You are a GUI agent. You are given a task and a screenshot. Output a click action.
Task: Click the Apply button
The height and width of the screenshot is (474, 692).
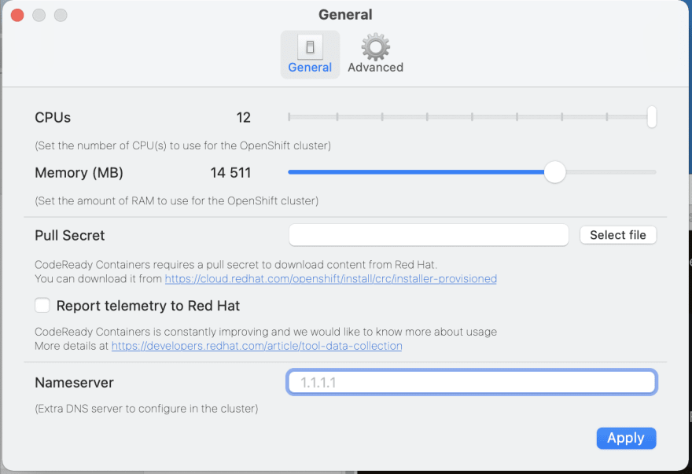tap(626, 438)
